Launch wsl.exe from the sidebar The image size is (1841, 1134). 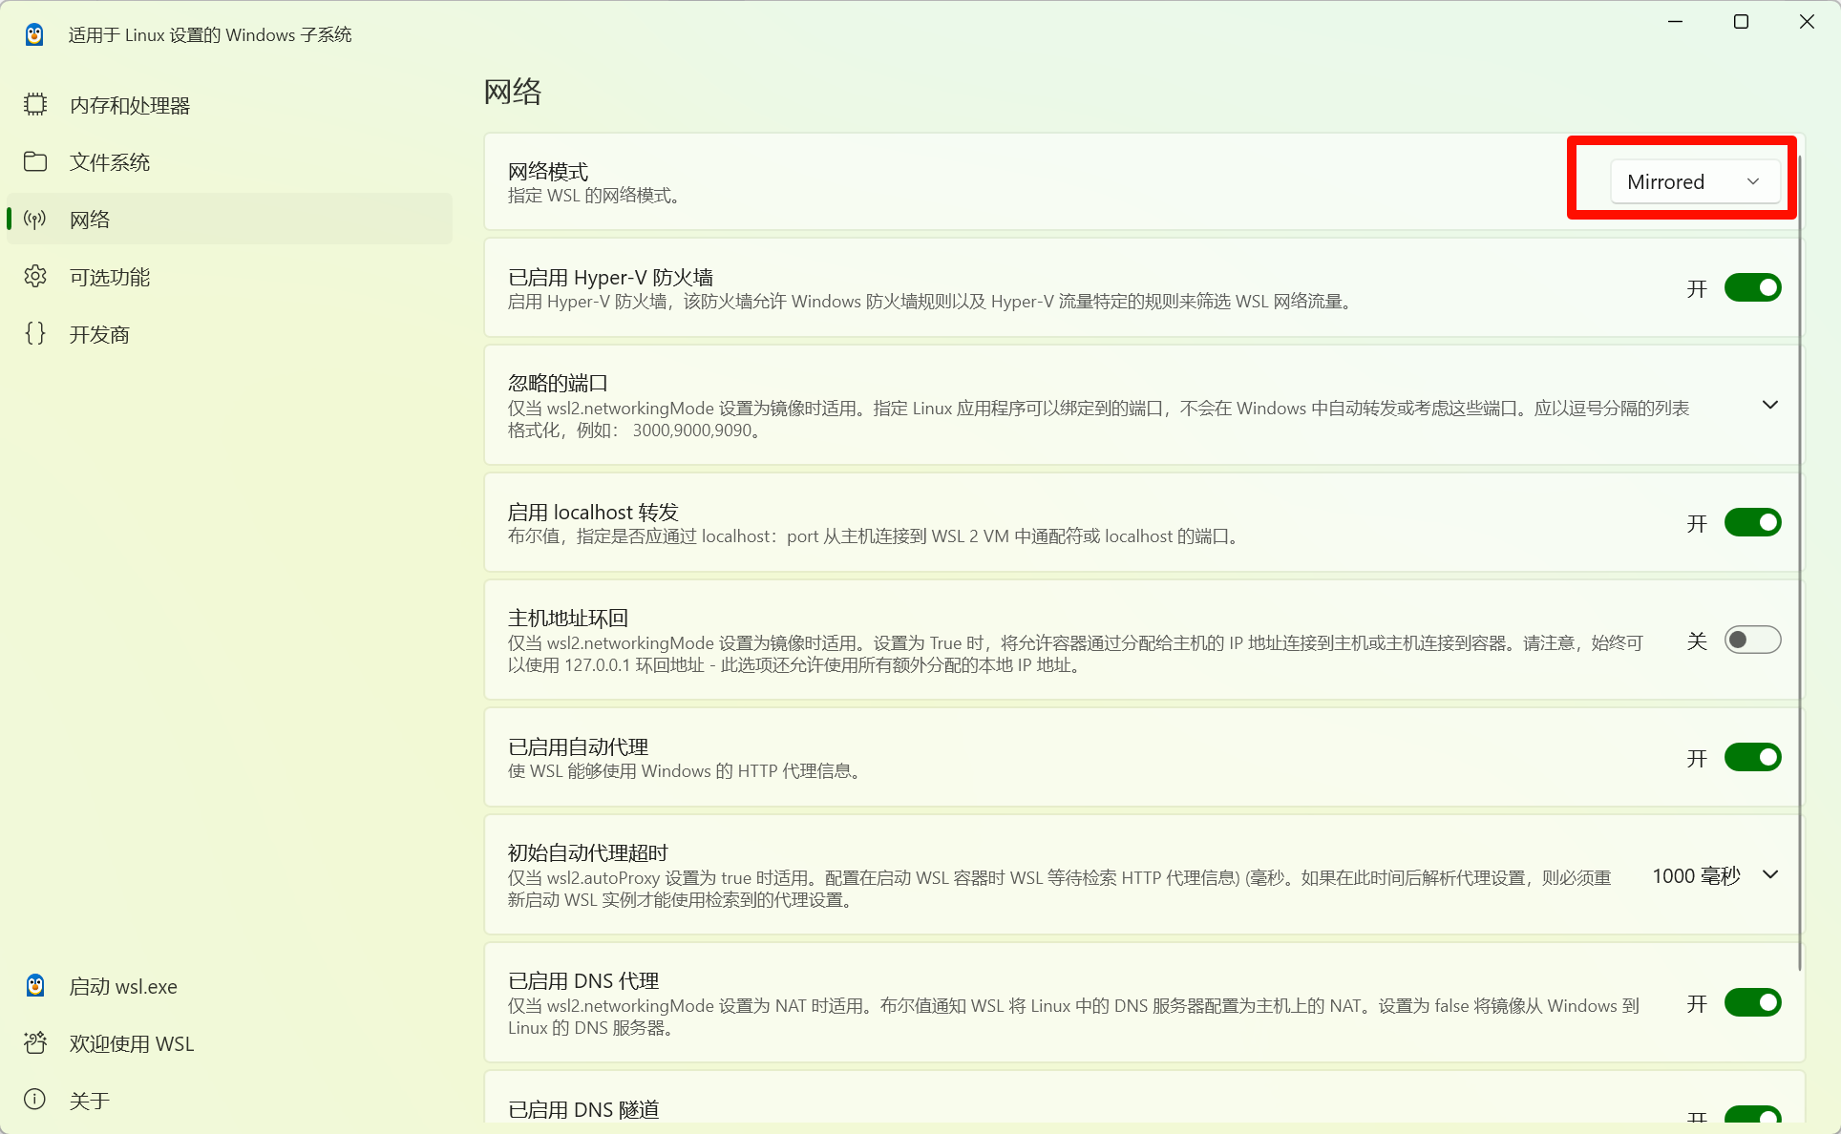pos(123,986)
